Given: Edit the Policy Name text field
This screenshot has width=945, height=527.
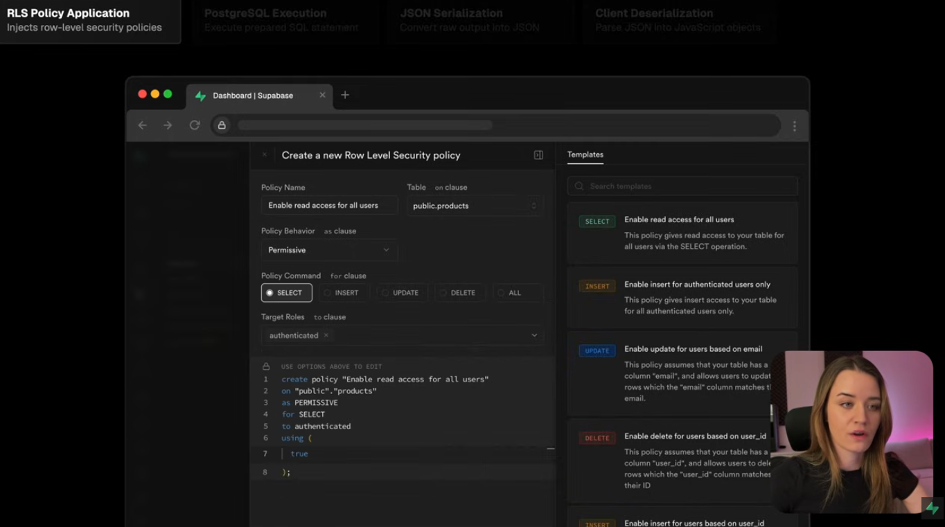Looking at the screenshot, I should (x=330, y=206).
